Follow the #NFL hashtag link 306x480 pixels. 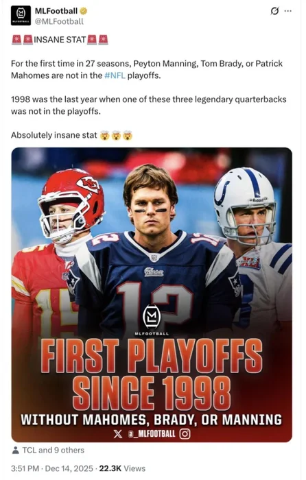coord(115,75)
